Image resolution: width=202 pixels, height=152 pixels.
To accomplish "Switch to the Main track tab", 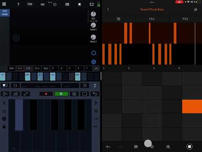I will point(12,68).
